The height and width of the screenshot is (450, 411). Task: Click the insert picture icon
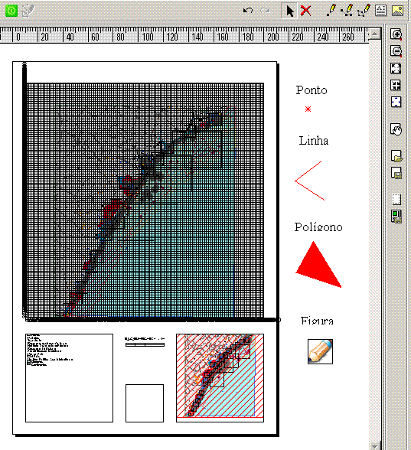click(x=397, y=11)
